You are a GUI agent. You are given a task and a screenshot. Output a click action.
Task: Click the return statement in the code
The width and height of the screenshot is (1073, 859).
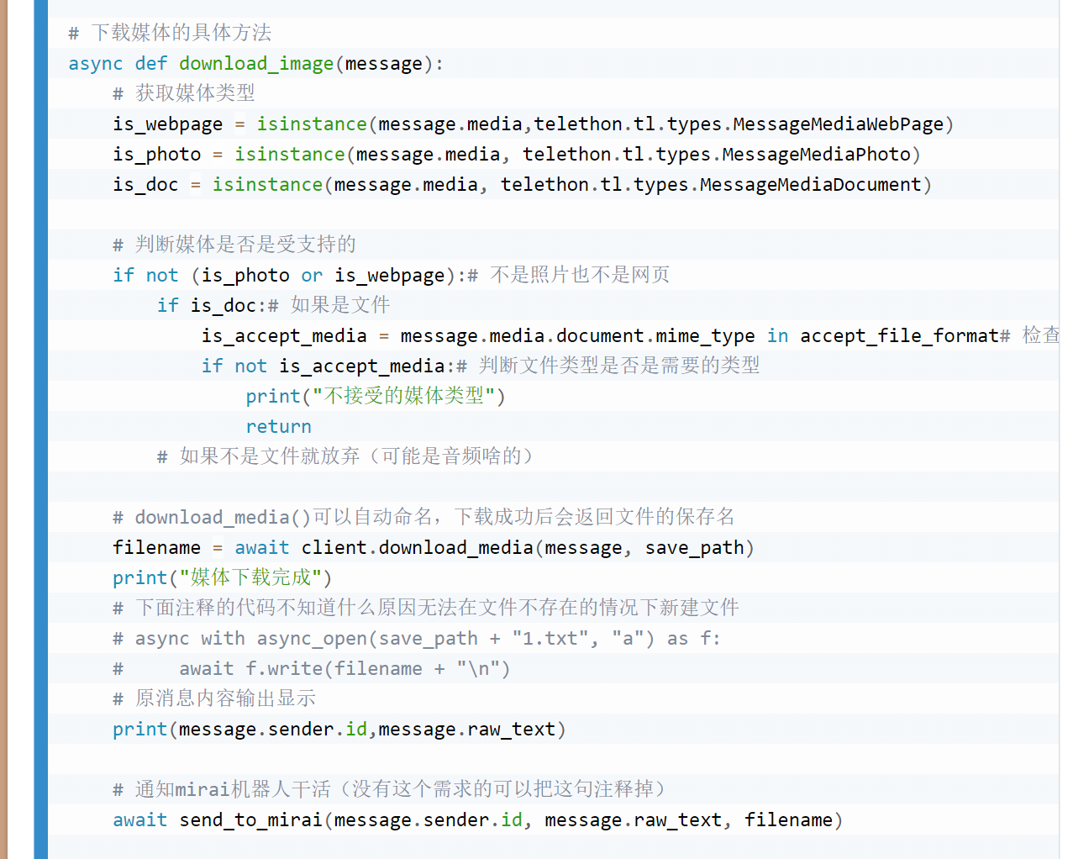pyautogui.click(x=278, y=426)
